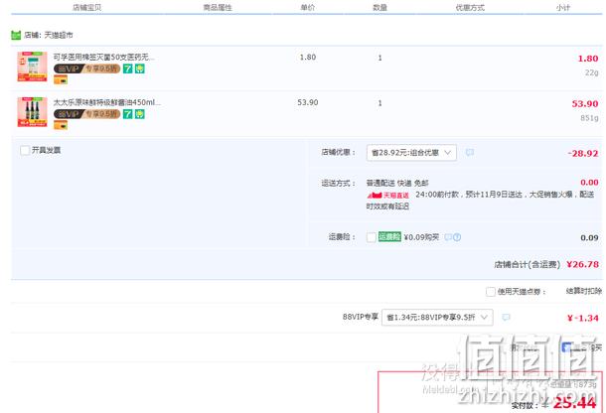Click the 53.90 subtotal in red

click(585, 103)
